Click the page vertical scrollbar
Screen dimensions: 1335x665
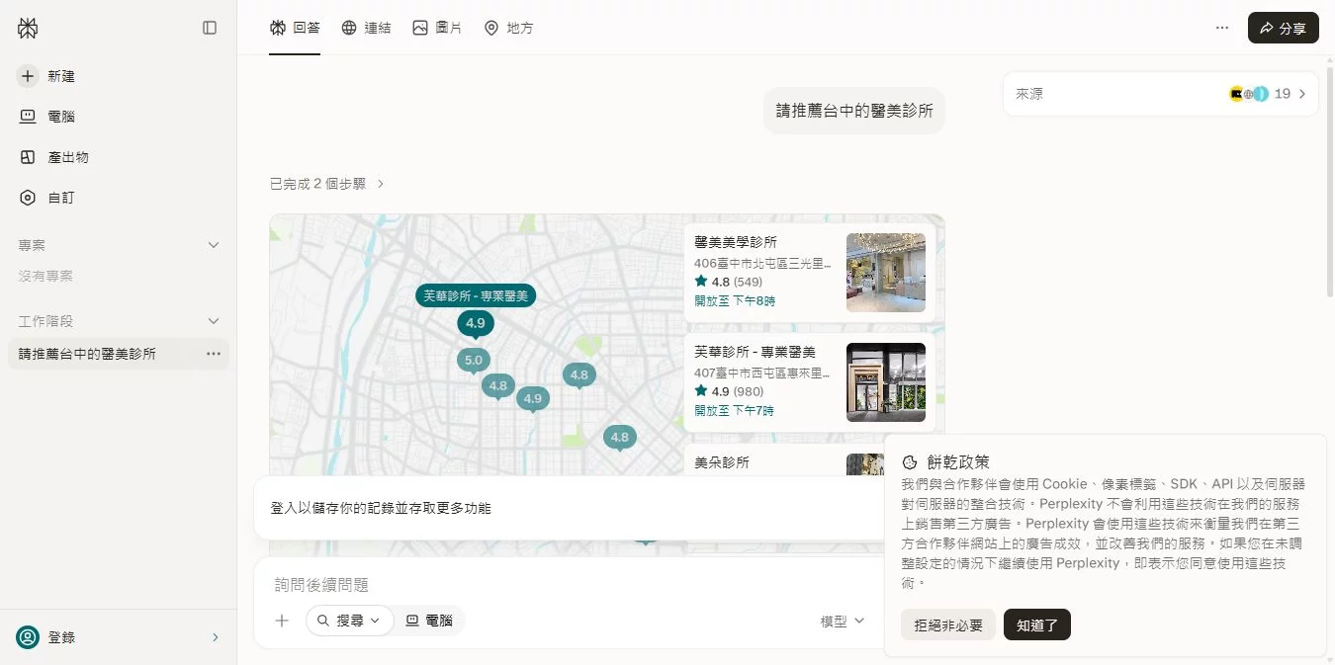click(x=1330, y=183)
